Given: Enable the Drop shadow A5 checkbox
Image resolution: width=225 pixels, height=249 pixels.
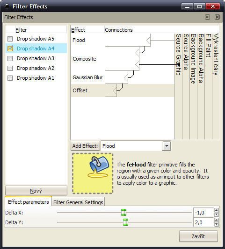Looking at the screenshot, I should click(10, 39).
